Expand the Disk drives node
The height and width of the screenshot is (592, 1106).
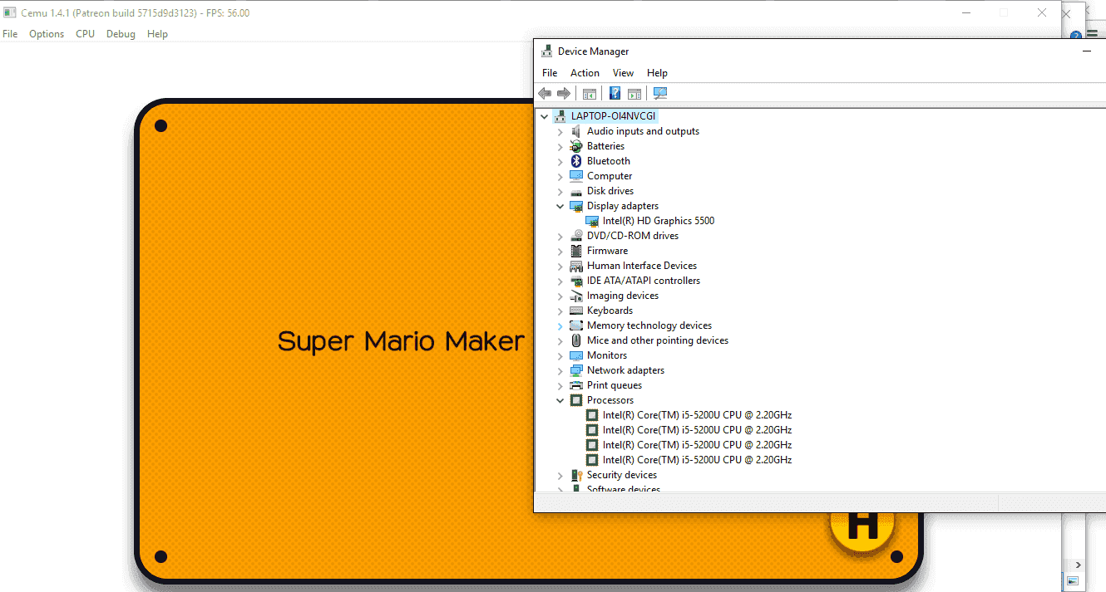tap(560, 191)
